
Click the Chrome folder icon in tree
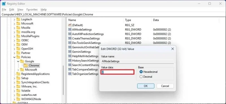(26, 65)
